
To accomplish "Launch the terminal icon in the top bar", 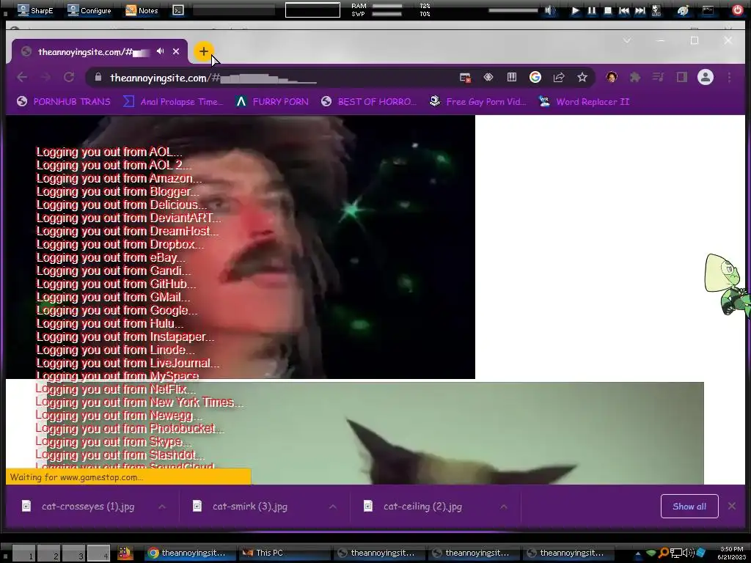I will (x=178, y=10).
